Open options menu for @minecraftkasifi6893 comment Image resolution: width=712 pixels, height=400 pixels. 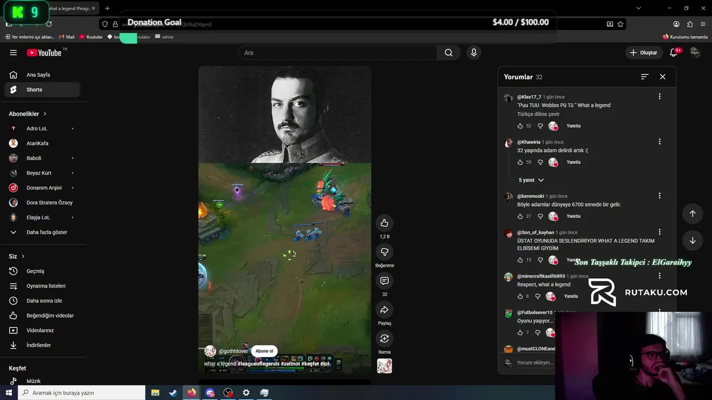point(660,276)
